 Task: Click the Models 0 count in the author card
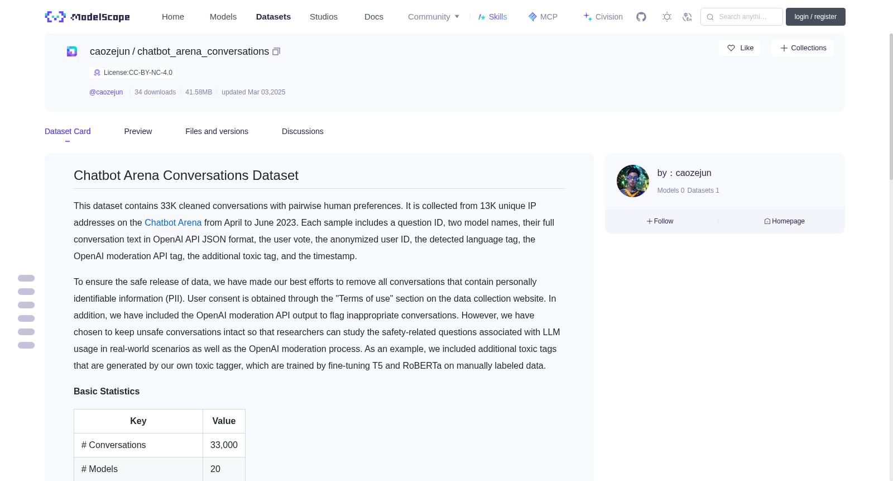click(671, 191)
